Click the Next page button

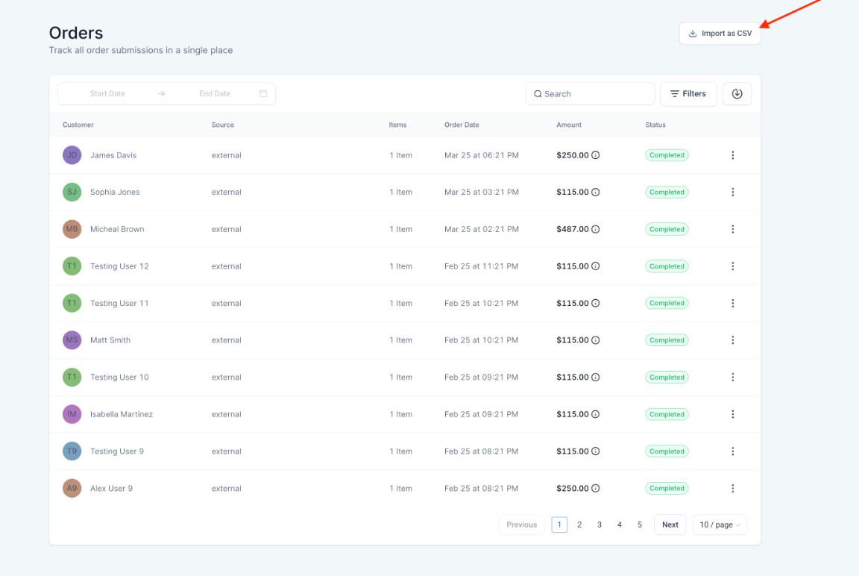670,525
